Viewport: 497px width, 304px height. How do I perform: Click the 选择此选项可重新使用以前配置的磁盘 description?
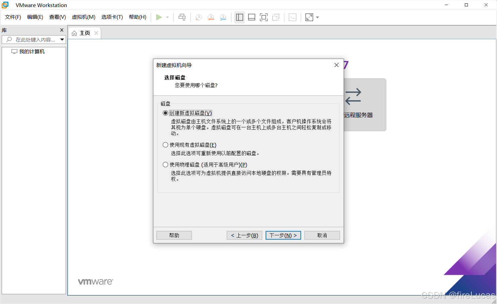[x=215, y=154]
